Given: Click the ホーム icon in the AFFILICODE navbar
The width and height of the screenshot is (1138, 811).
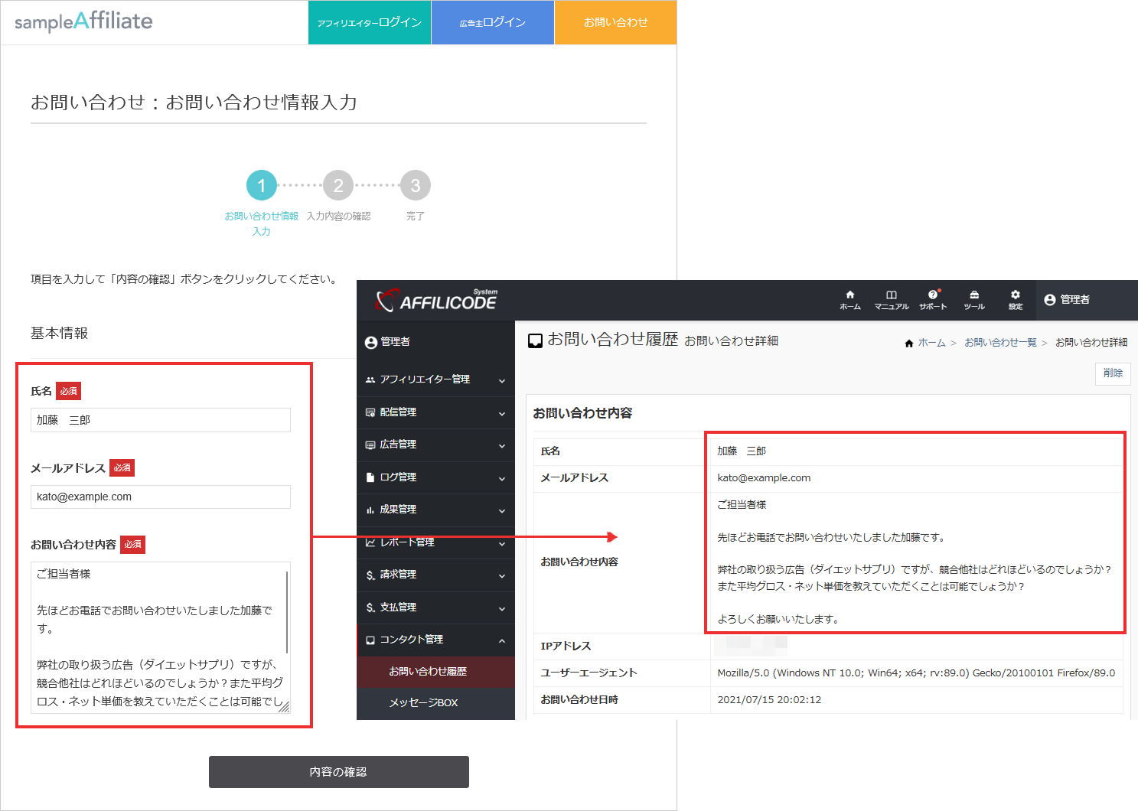Looking at the screenshot, I should tap(849, 298).
